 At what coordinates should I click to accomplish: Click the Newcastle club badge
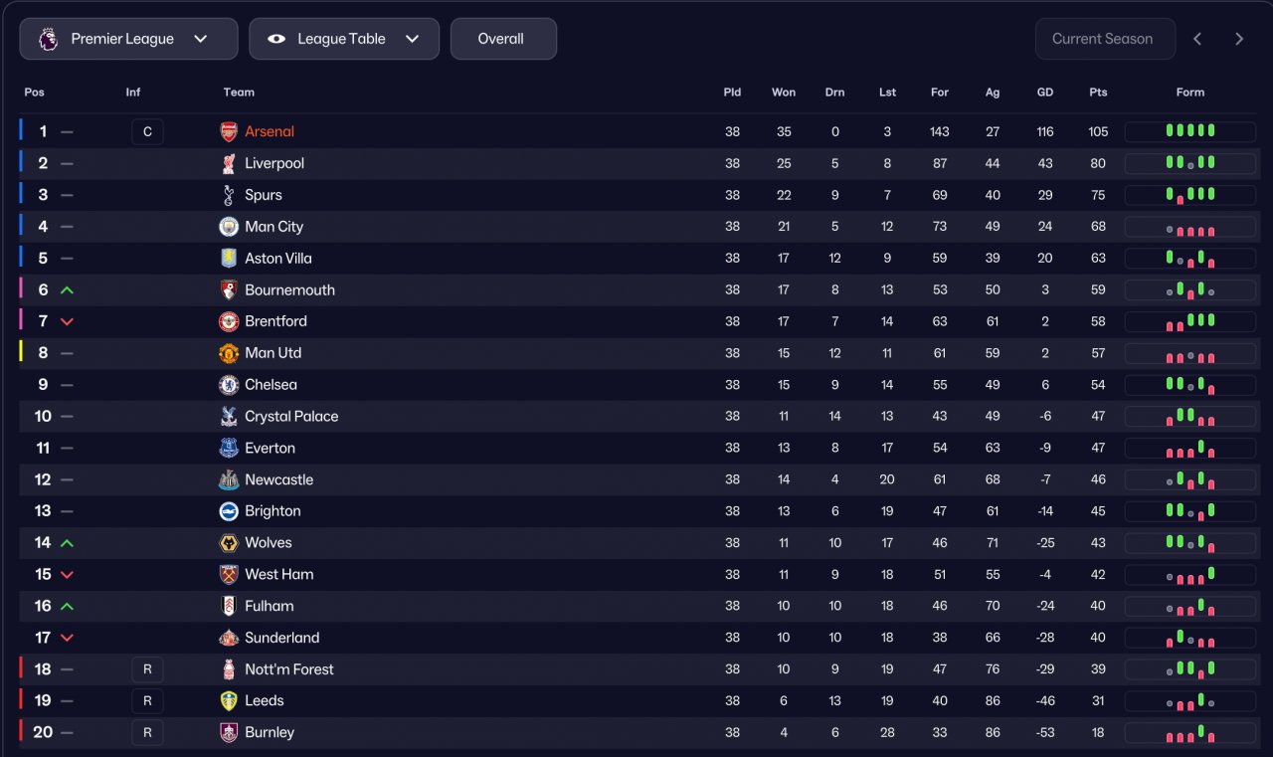click(229, 479)
